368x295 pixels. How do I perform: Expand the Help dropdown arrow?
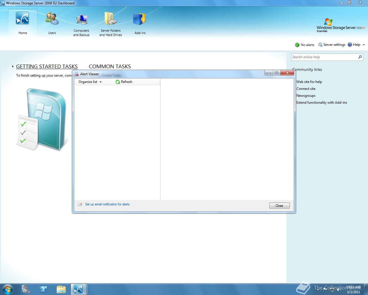tap(364, 45)
